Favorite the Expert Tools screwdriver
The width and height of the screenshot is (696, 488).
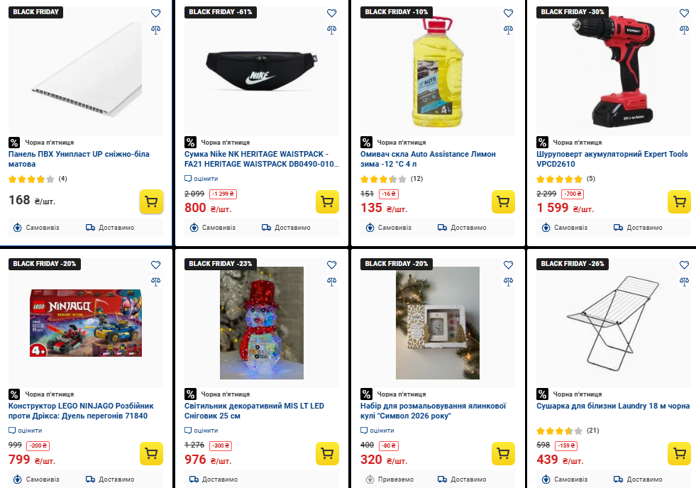(684, 13)
